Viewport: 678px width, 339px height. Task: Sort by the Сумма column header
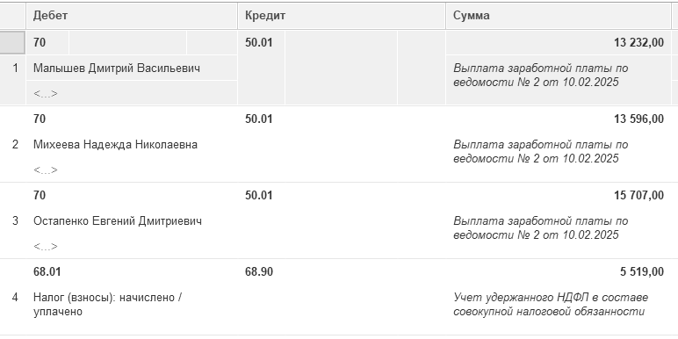tap(559, 16)
